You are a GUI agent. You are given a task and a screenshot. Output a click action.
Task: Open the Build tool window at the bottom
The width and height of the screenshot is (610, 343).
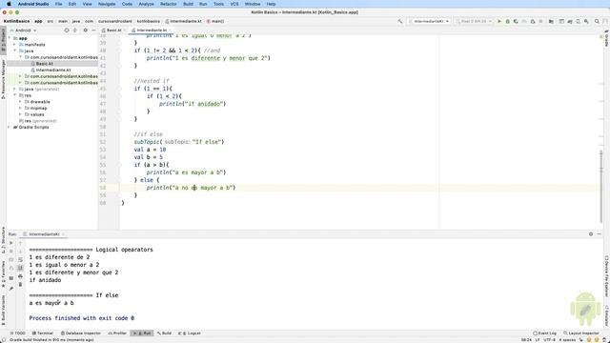[164, 333]
